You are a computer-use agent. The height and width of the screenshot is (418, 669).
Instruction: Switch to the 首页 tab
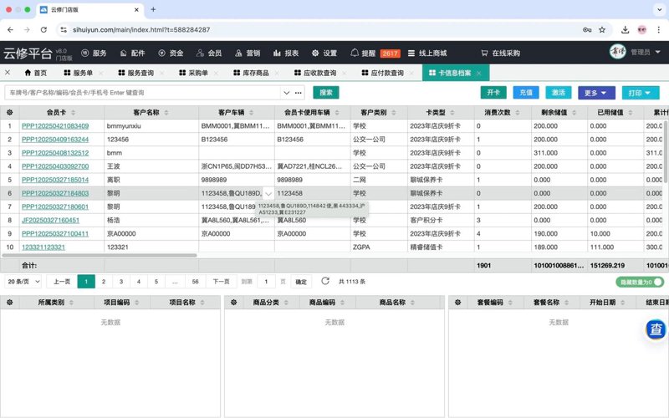36,73
